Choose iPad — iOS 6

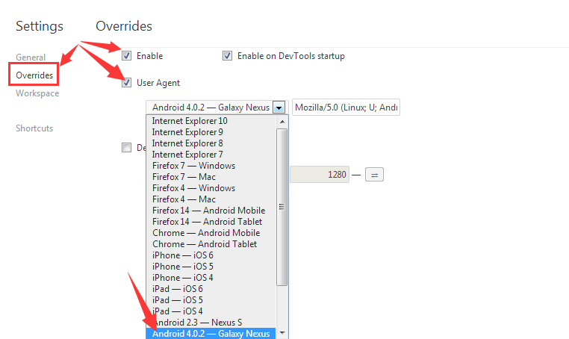click(x=211, y=289)
